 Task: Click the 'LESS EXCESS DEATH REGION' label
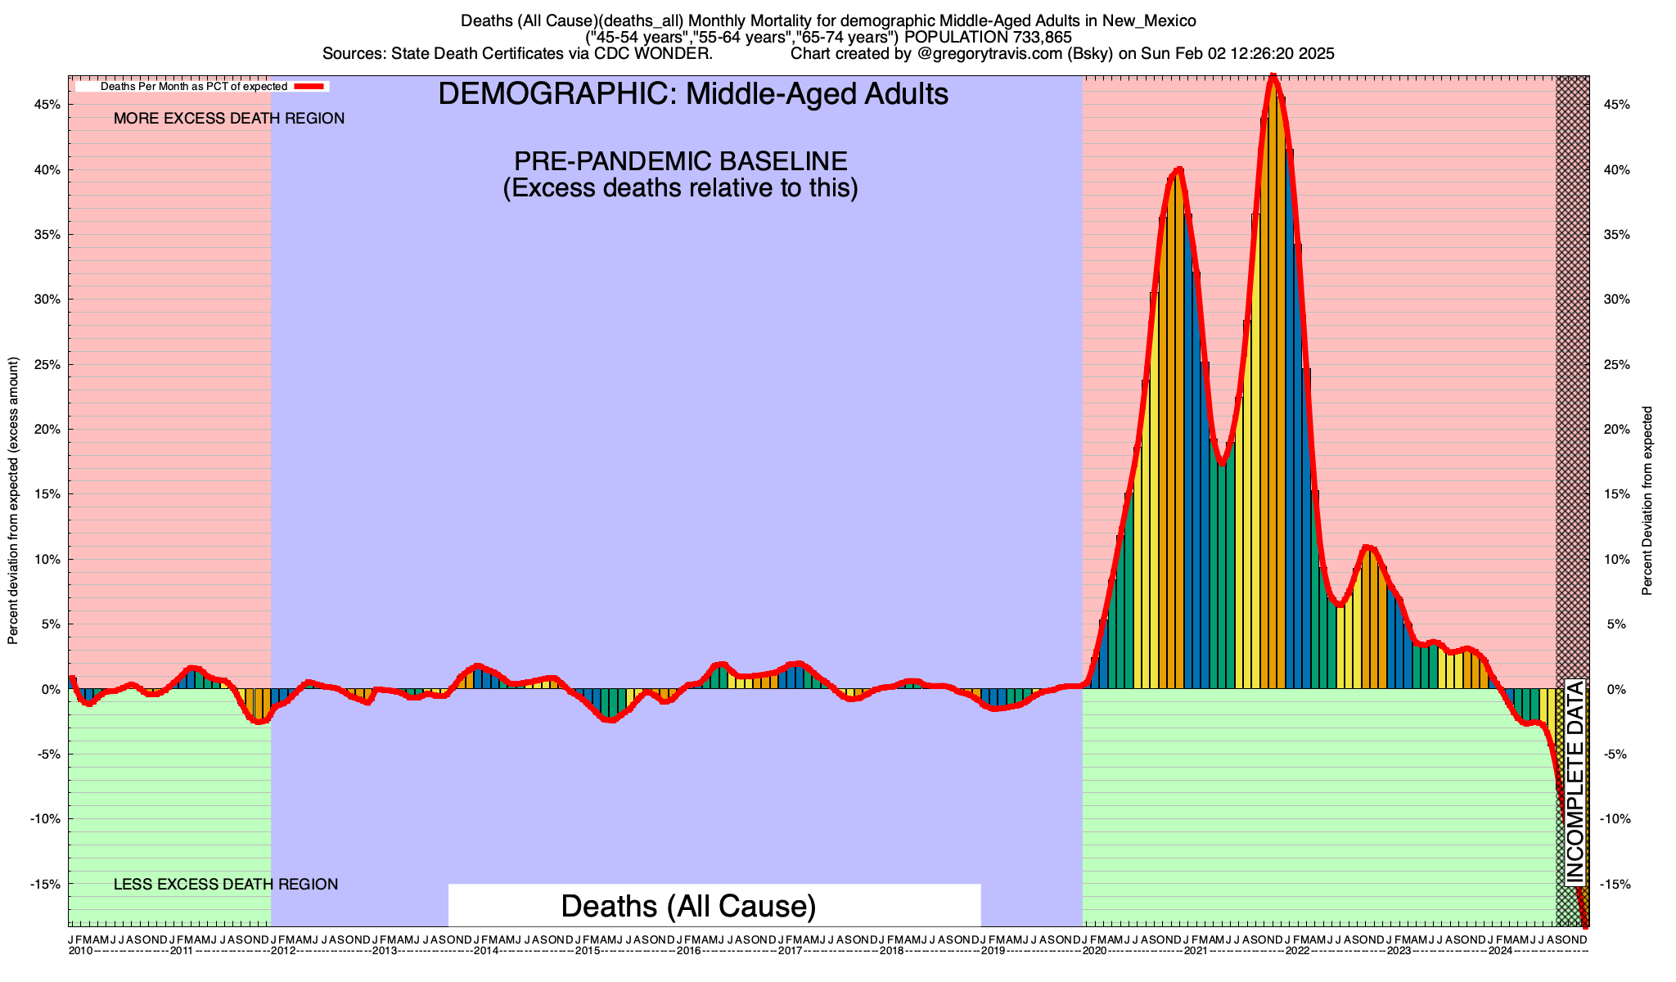pos(225,885)
